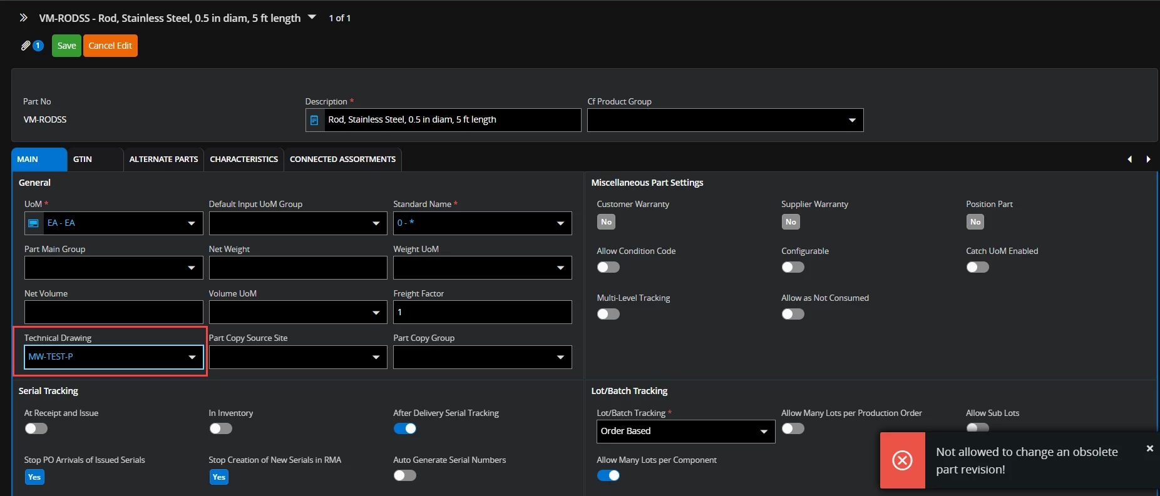Click into the Net Weight field

[297, 268]
